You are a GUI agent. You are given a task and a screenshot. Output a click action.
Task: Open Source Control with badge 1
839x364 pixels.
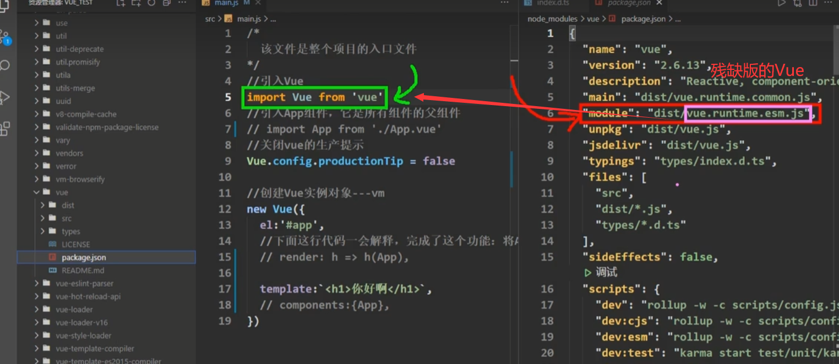pyautogui.click(x=4, y=36)
